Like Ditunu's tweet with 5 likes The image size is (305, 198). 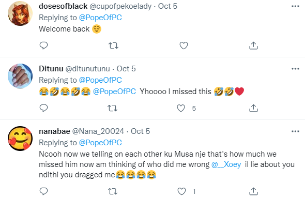pos(181,108)
